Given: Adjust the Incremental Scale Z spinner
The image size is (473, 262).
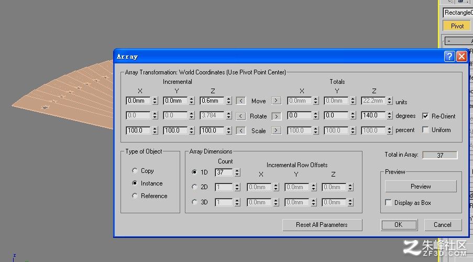Looking at the screenshot, I should pos(229,130).
